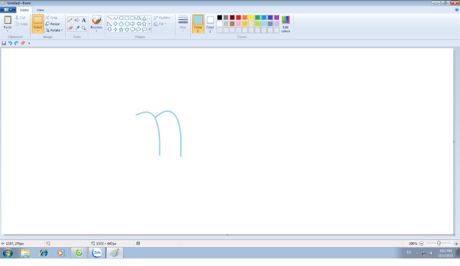460x266 pixels.
Task: Select the Color picker eyedropper tool
Action: [x=77, y=28]
